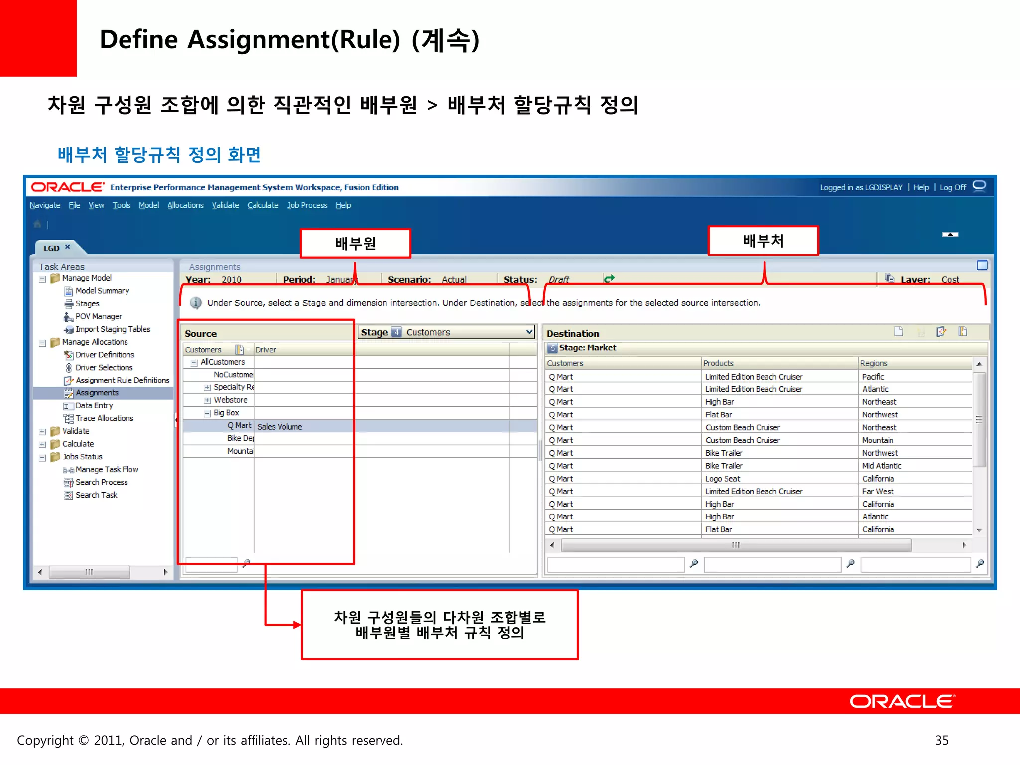Click the small toggle arrow at the masthead's right
1020x765 pixels.
click(x=950, y=234)
